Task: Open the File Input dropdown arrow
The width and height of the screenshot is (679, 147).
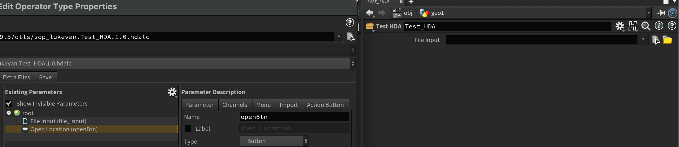Action: tap(643, 40)
